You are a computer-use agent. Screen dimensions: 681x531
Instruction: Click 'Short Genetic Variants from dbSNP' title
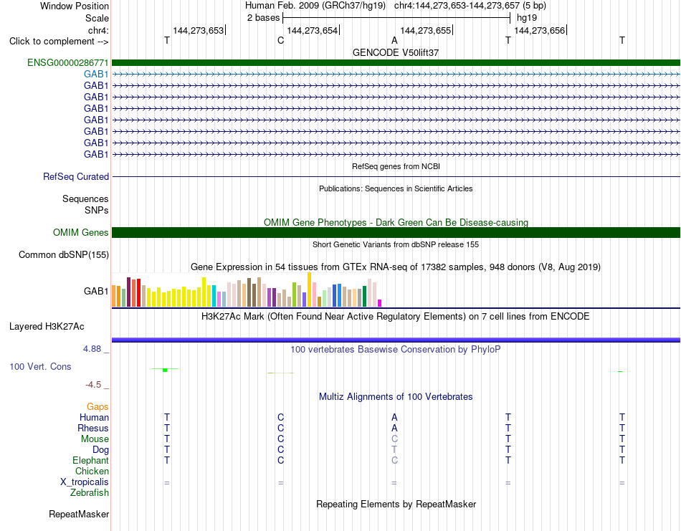(x=396, y=244)
